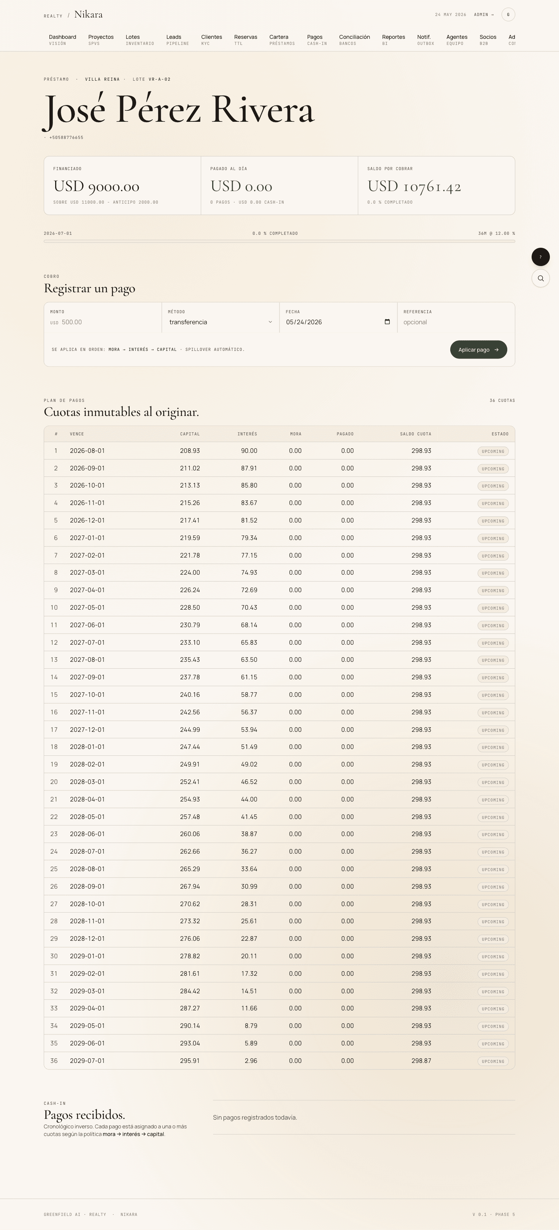This screenshot has height=1230, width=559.
Task: Click the UPCOMING badge on cuota 36
Action: click(493, 1061)
